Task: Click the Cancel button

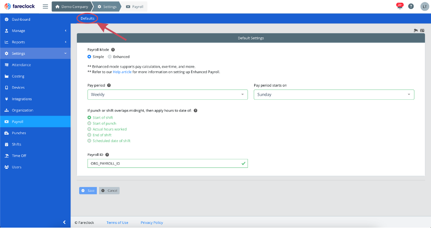Action: pos(109,190)
